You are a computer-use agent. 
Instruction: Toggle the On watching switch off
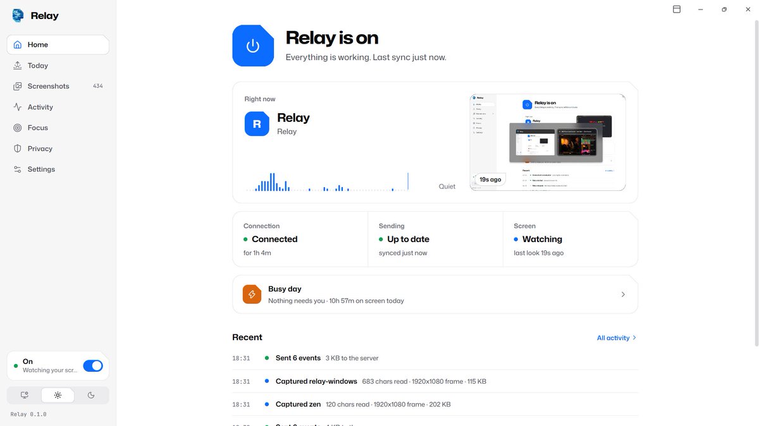[x=93, y=366]
